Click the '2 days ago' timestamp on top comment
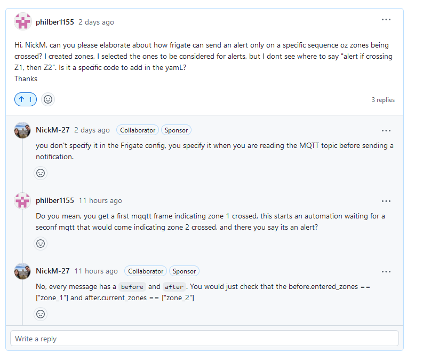Screen dimensions: 439x352 click(x=96, y=22)
